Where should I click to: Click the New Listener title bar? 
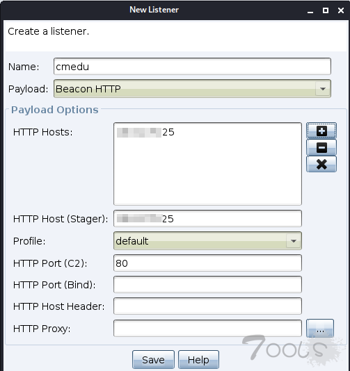pyautogui.click(x=154, y=10)
